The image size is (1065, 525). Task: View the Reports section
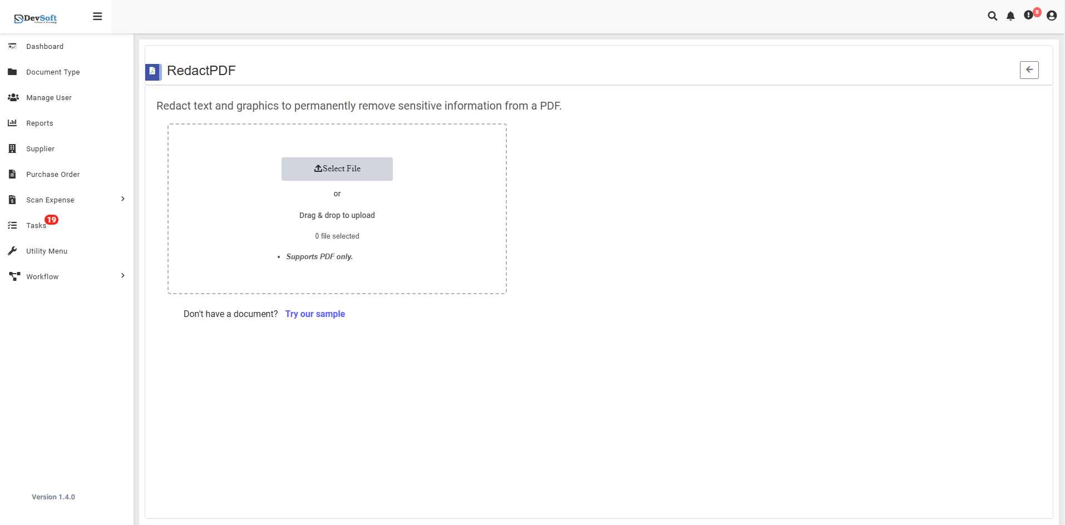coord(40,123)
